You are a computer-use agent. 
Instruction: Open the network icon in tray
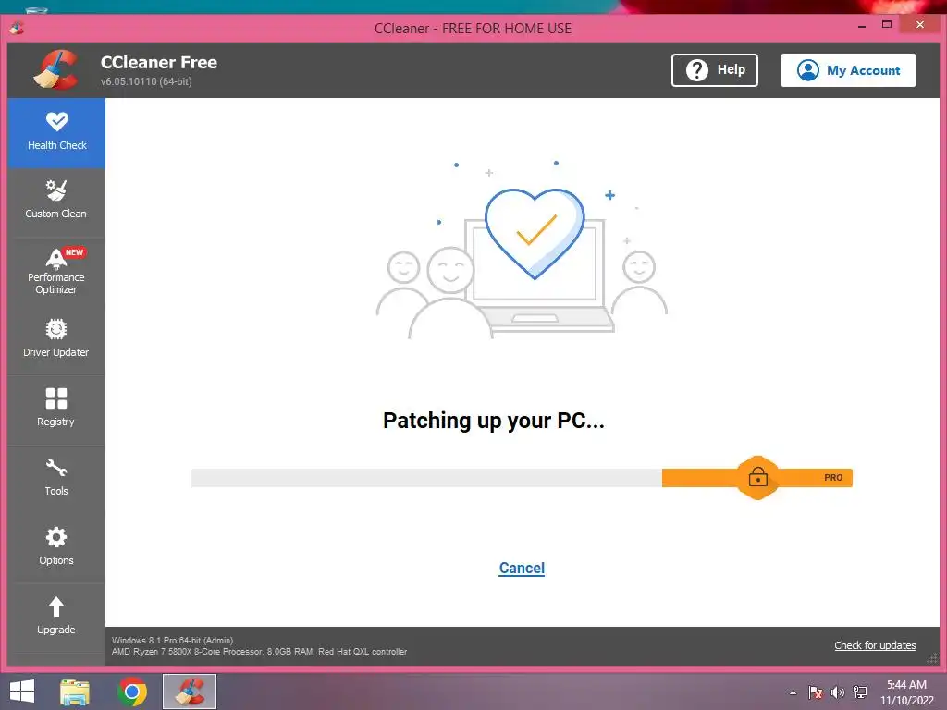coord(860,692)
